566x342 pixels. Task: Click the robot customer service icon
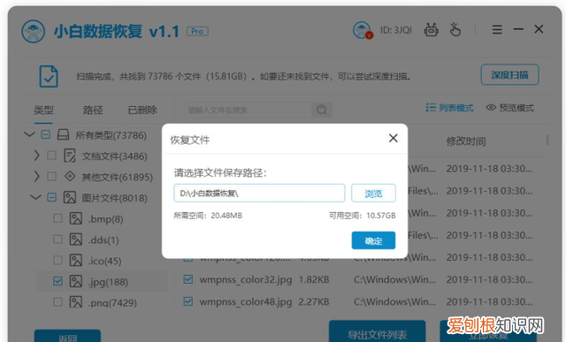click(x=431, y=29)
